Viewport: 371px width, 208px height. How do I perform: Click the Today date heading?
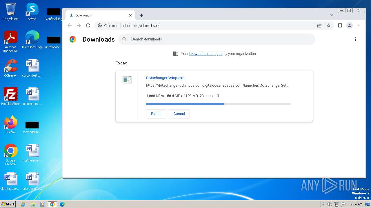click(121, 63)
